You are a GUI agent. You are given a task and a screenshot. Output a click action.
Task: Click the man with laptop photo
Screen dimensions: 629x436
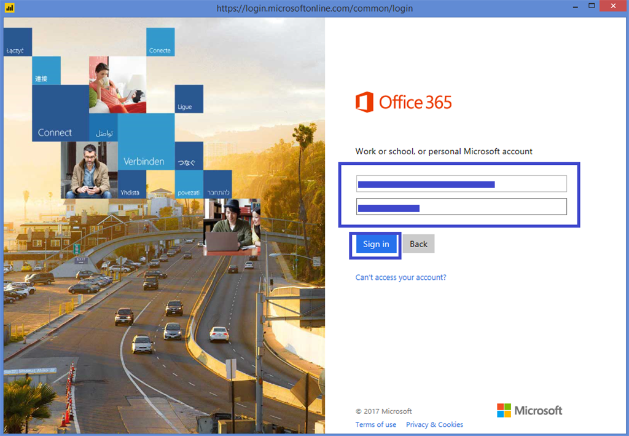point(232,228)
